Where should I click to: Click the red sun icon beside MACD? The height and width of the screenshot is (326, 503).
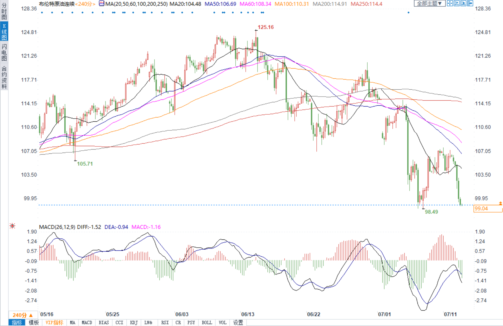pos(12,226)
